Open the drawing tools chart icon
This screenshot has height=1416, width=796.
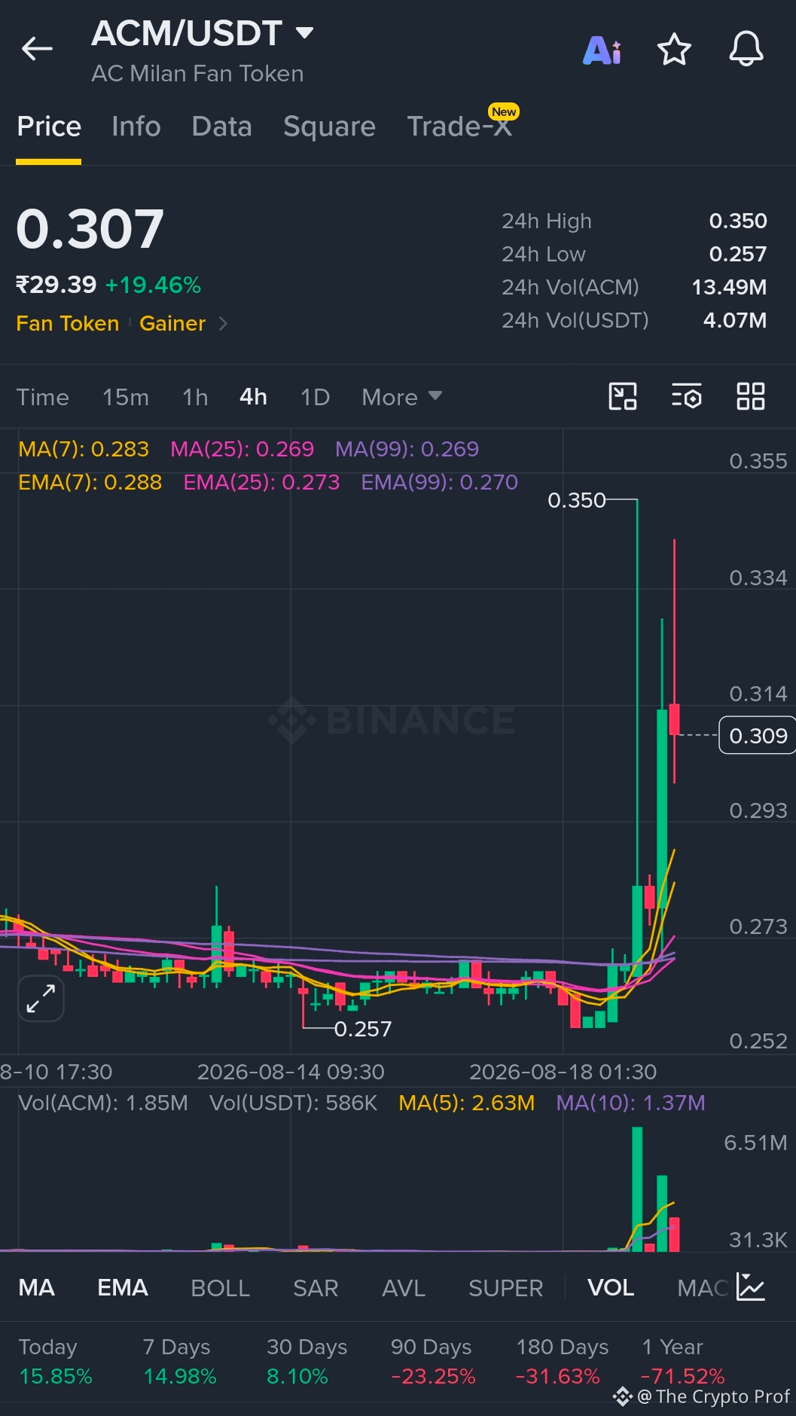(623, 396)
